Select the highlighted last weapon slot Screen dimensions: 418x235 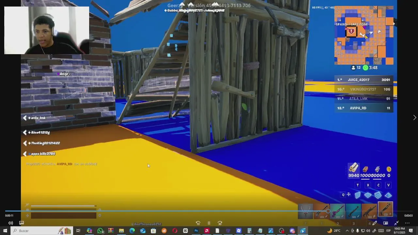[x=385, y=210]
